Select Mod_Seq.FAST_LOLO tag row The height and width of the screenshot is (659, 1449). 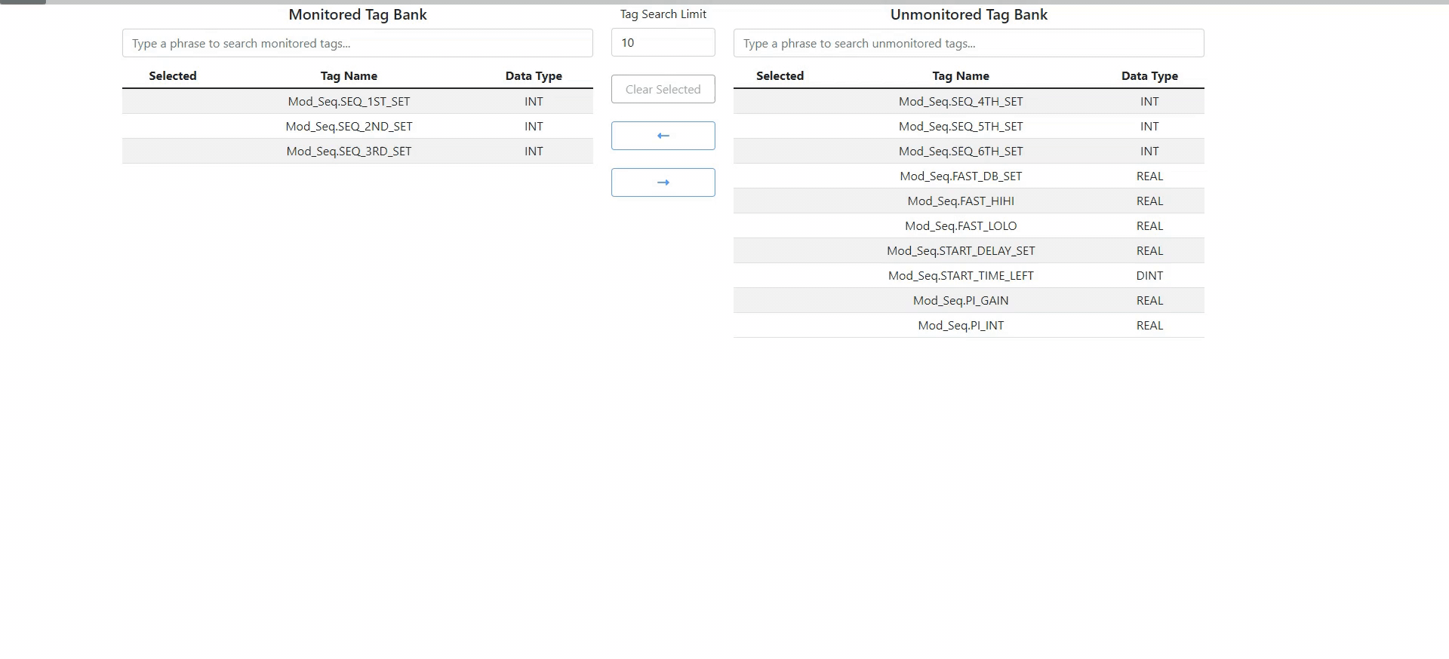(x=969, y=225)
